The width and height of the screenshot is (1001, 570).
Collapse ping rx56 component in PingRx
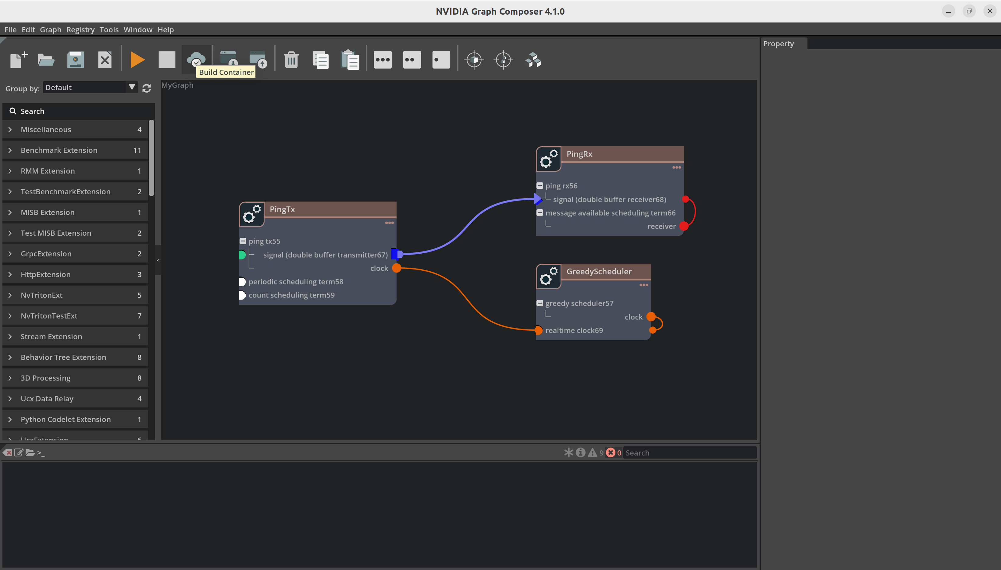point(540,185)
